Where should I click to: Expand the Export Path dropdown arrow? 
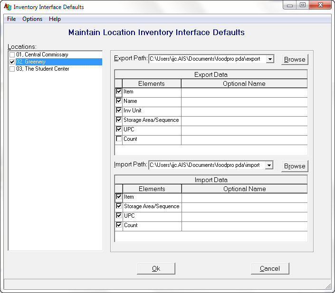(x=270, y=59)
